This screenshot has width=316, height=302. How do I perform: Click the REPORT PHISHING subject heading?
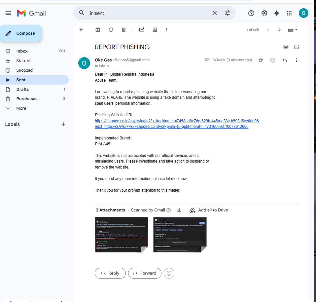[x=122, y=47]
